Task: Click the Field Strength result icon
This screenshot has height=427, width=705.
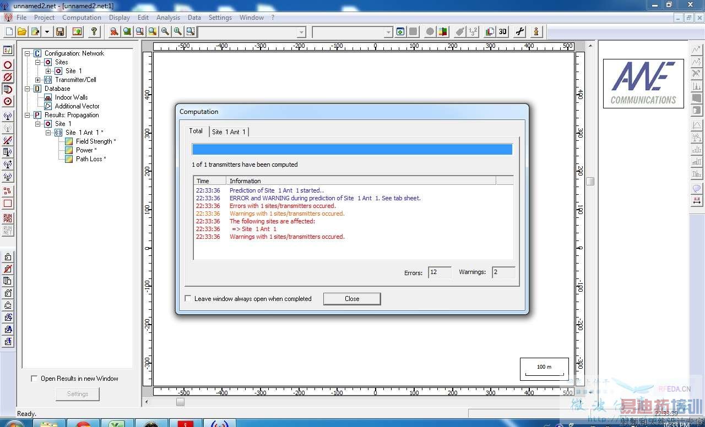Action: coord(69,141)
